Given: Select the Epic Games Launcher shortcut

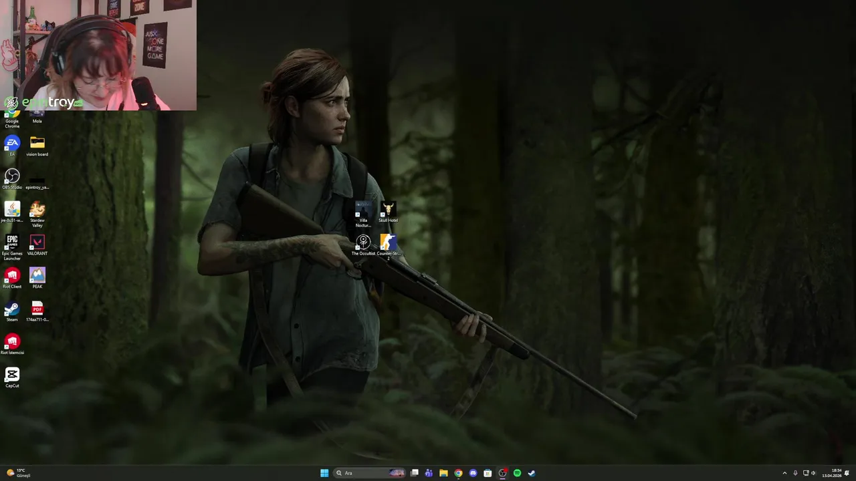Looking at the screenshot, I should click(x=12, y=247).
